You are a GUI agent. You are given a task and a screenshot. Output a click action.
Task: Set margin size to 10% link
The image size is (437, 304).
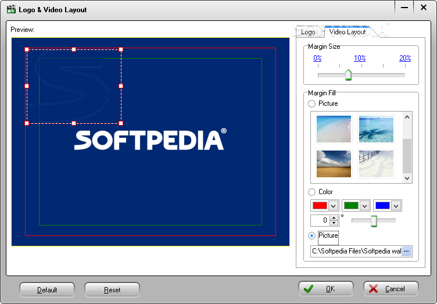360,58
